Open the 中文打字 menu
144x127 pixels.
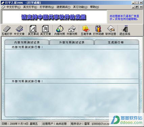(x=14, y=7)
